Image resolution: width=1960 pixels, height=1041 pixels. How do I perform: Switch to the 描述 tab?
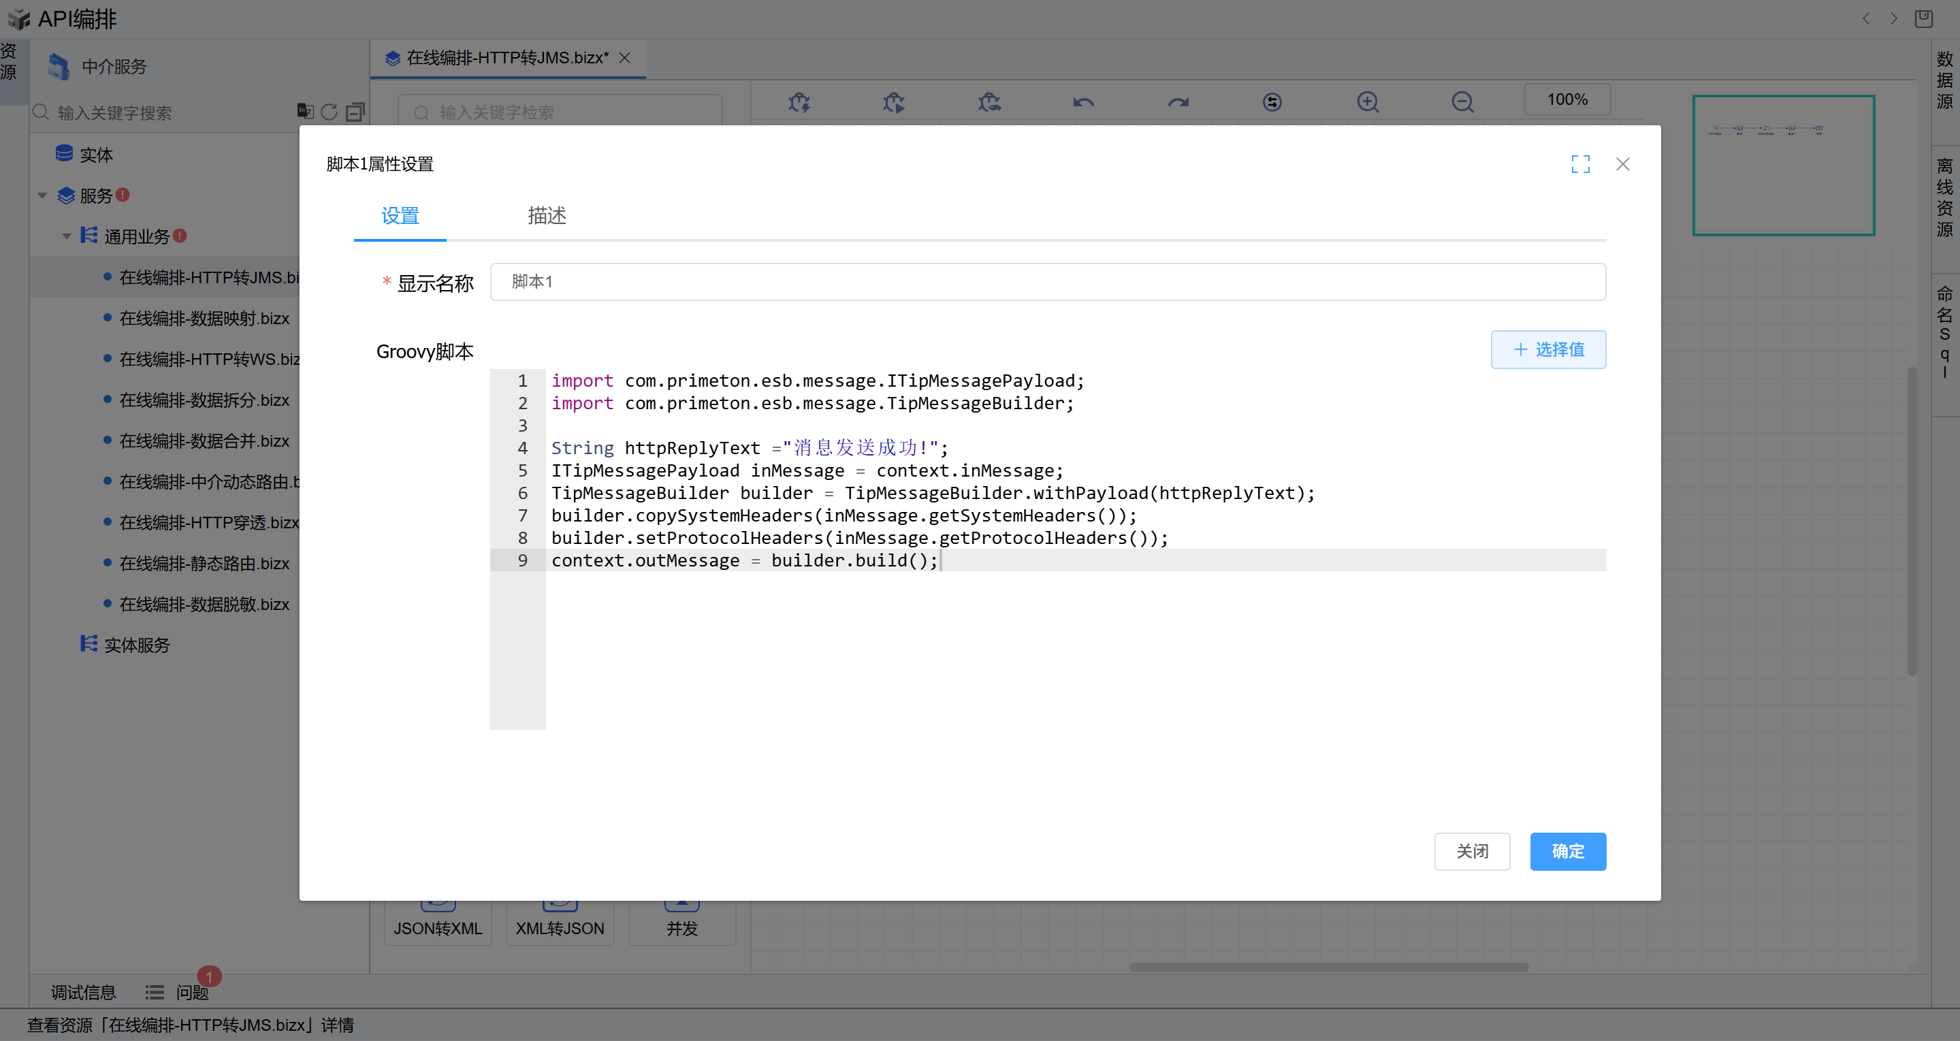546,216
